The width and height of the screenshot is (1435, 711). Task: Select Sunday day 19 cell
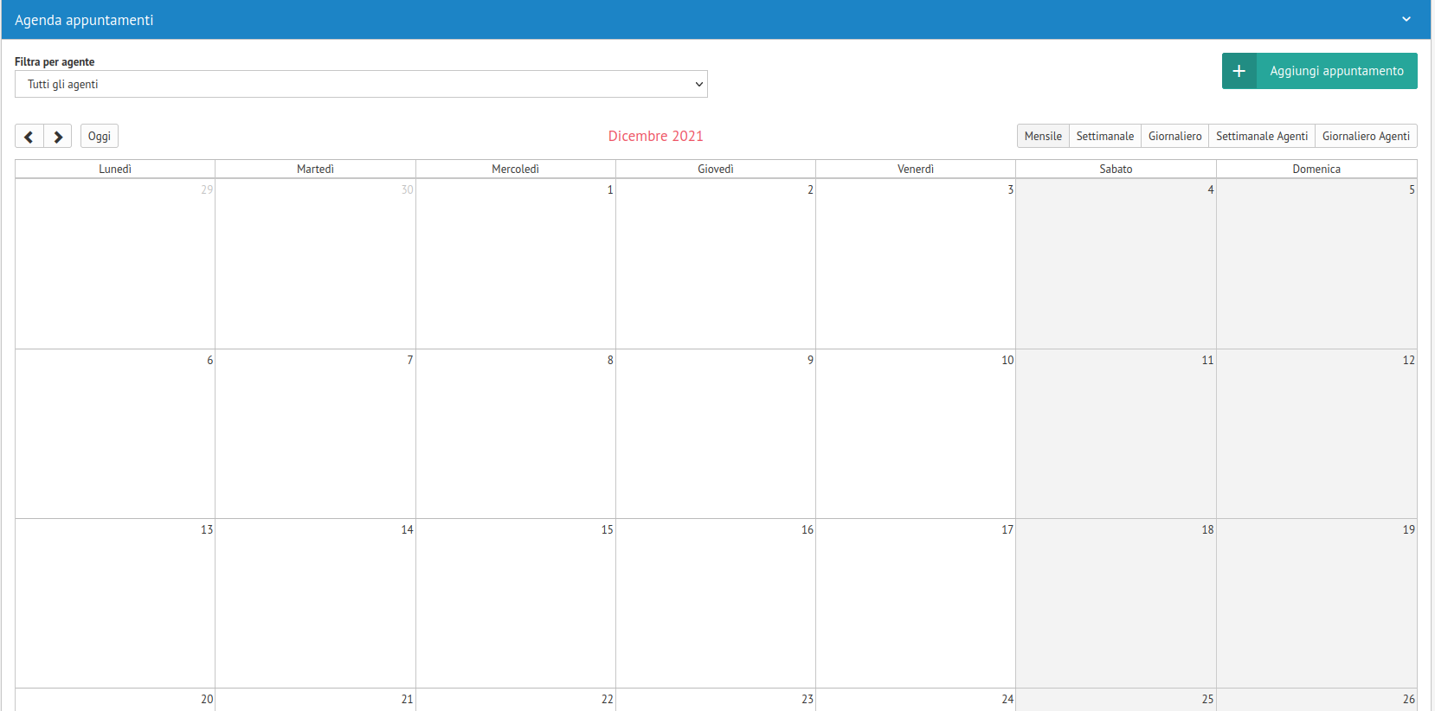(x=1316, y=603)
